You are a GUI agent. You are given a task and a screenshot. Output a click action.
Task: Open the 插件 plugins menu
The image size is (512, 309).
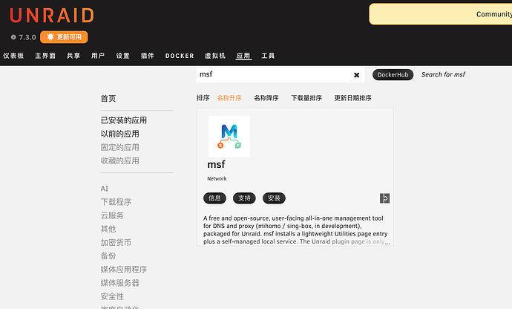tap(148, 56)
